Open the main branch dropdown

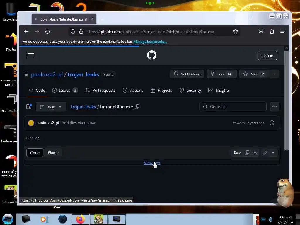click(x=51, y=107)
